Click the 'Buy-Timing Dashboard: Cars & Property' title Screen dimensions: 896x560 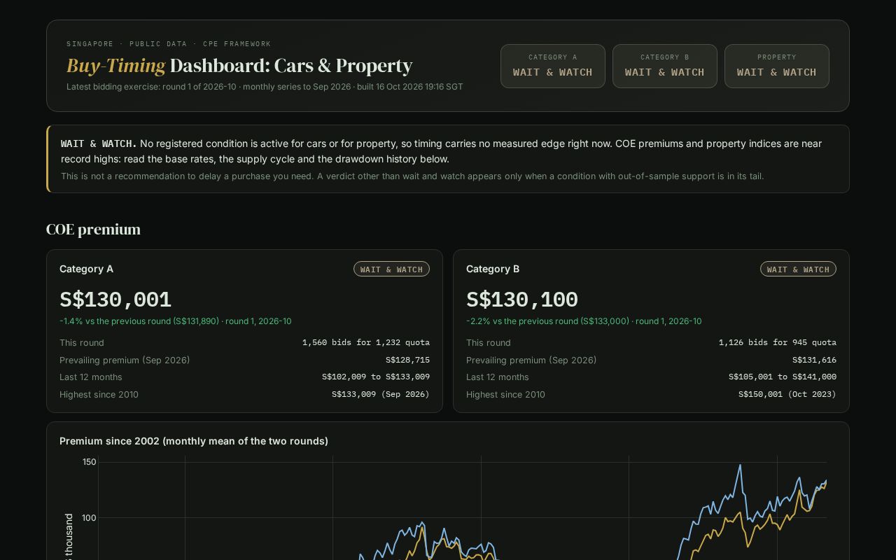[239, 65]
